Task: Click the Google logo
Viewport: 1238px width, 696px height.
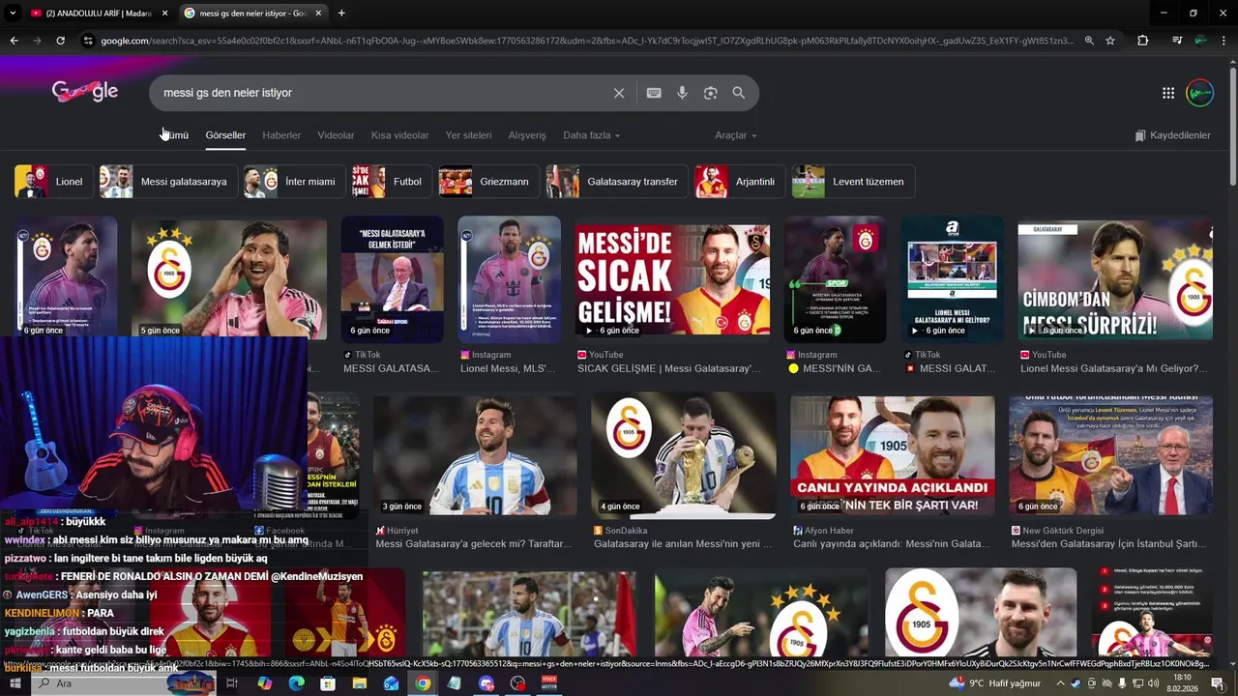Action: click(x=85, y=91)
